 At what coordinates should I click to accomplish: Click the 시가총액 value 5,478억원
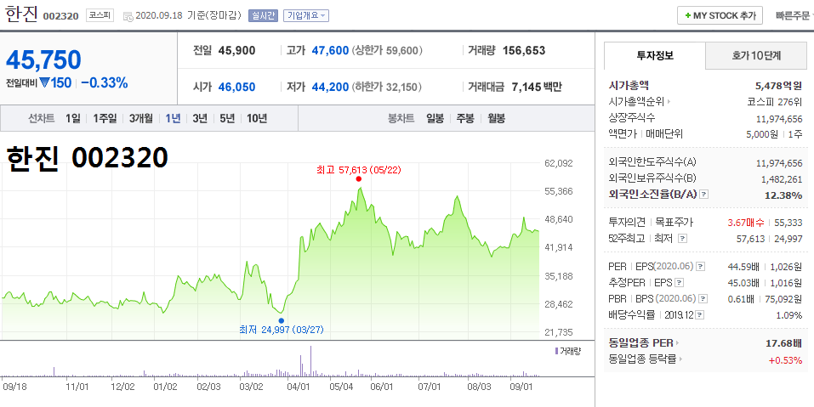pos(778,86)
